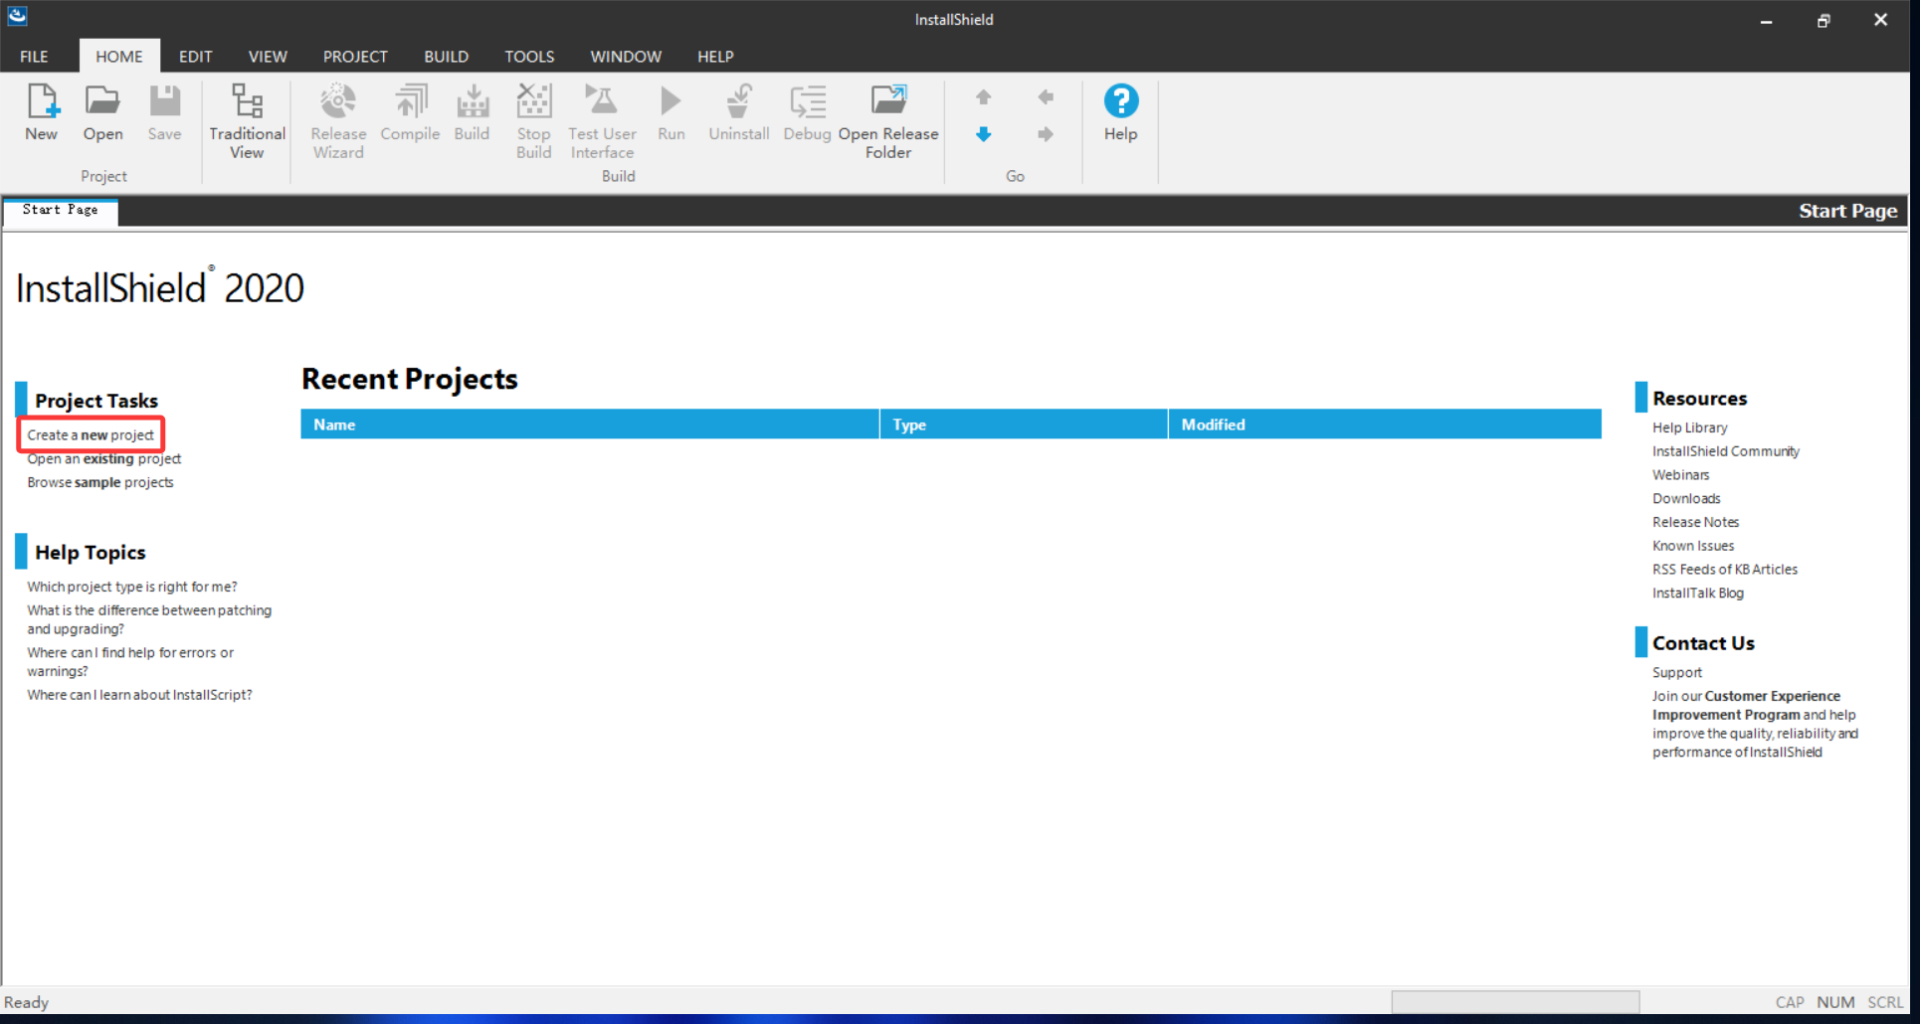Click the Go forward right arrow
Image resolution: width=1920 pixels, height=1024 pixels.
pyautogui.click(x=1046, y=134)
